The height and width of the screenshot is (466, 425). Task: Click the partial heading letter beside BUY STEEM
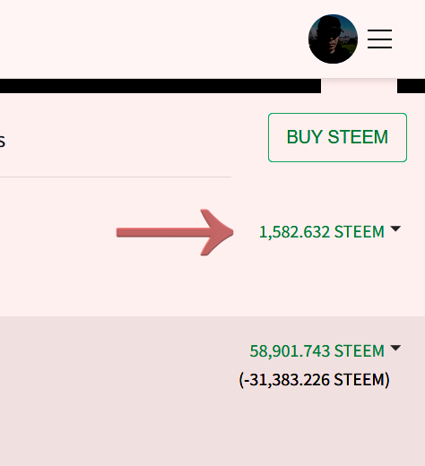[3, 142]
